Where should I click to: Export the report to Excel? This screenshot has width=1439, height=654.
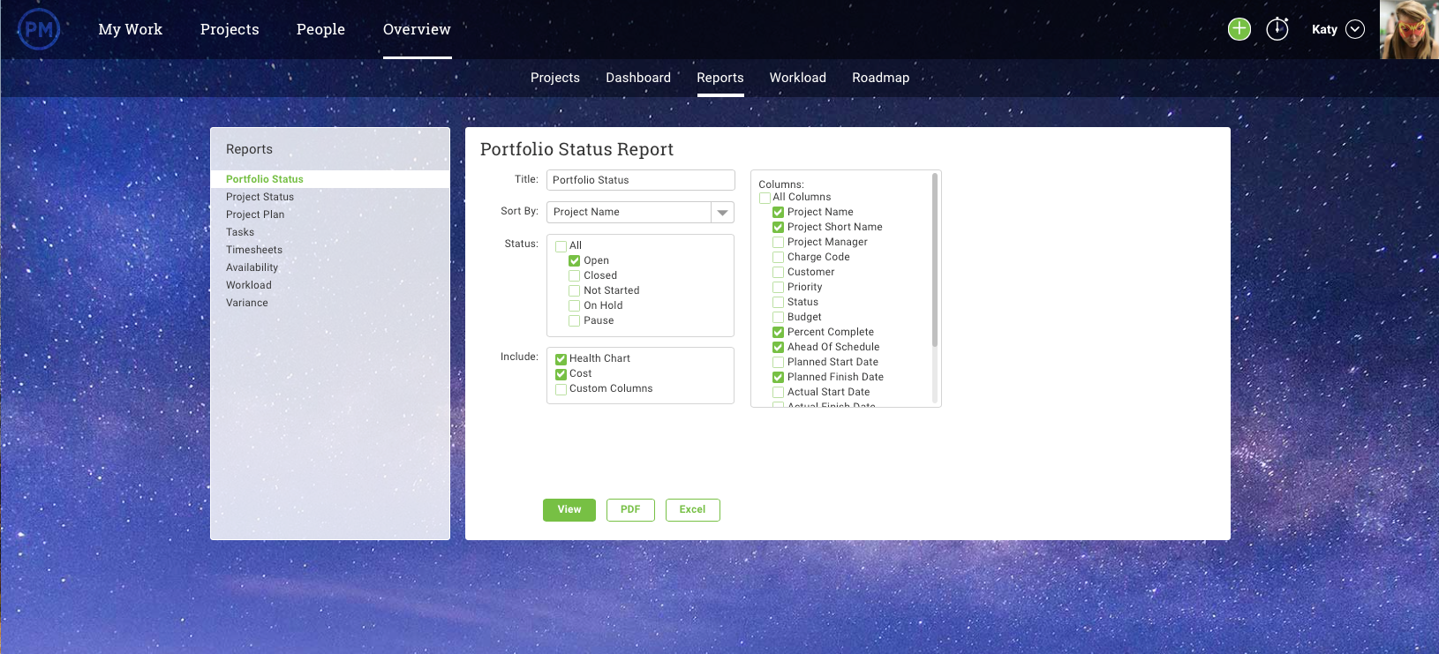693,510
